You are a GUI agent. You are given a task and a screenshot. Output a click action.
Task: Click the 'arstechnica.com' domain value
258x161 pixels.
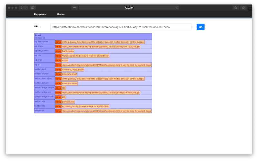click(x=69, y=83)
